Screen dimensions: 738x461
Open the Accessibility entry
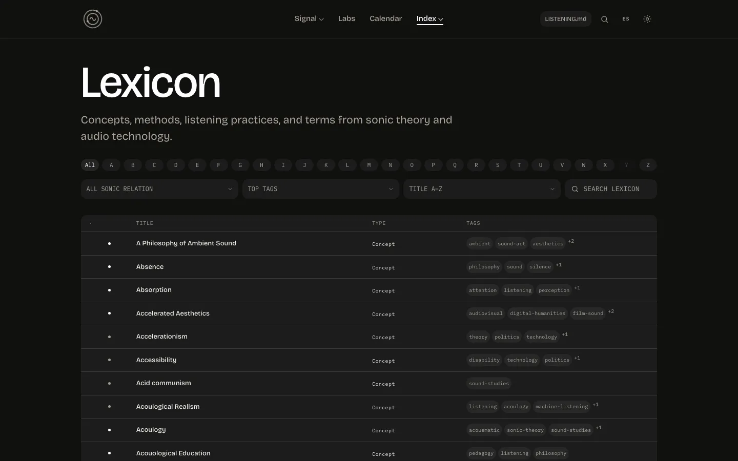156,360
